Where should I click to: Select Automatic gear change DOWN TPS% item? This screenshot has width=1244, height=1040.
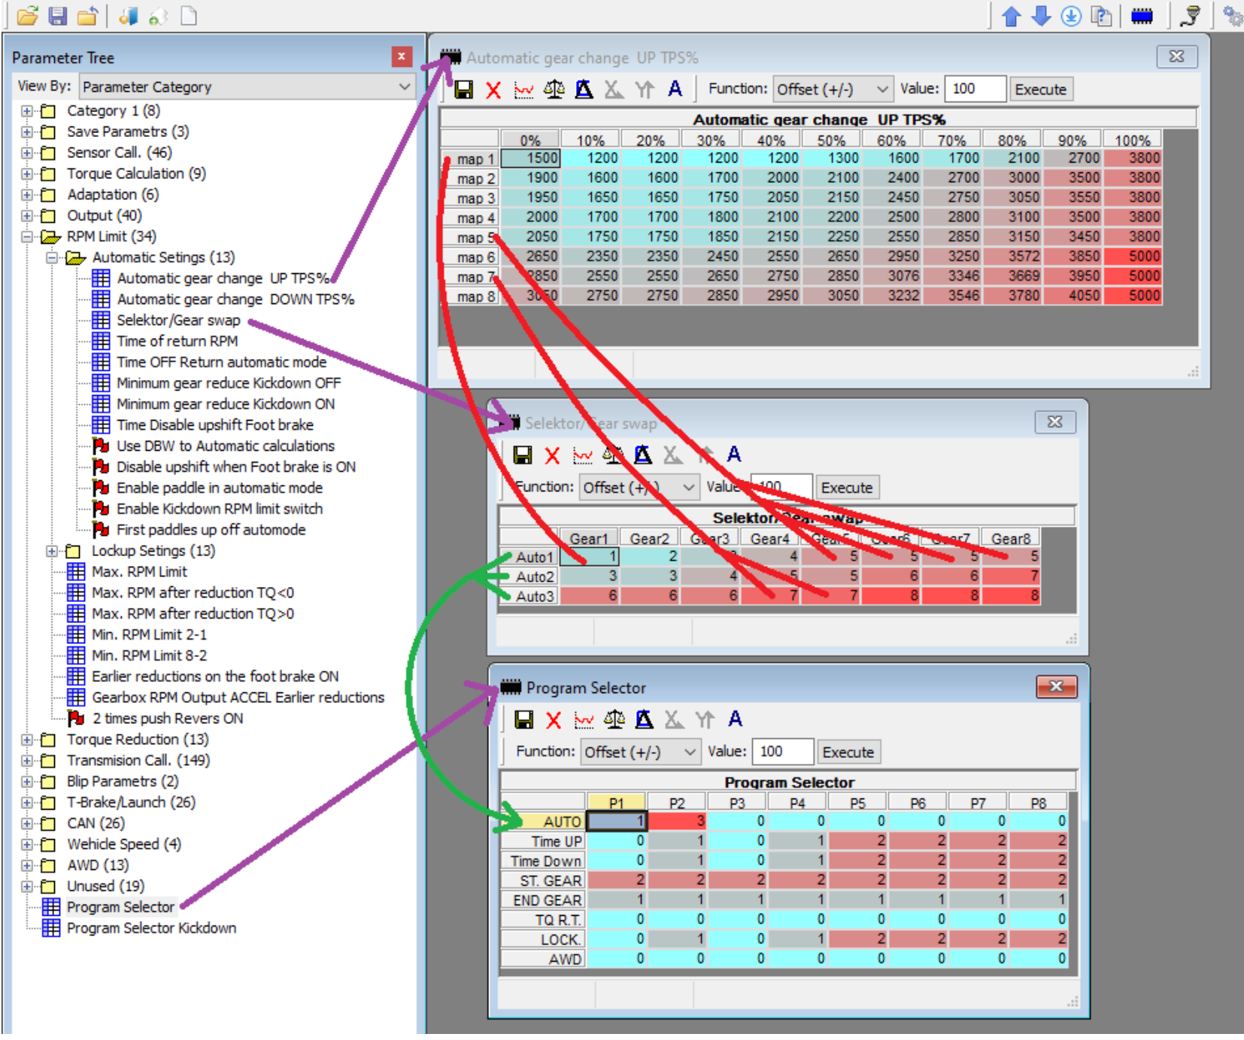pos(235,300)
